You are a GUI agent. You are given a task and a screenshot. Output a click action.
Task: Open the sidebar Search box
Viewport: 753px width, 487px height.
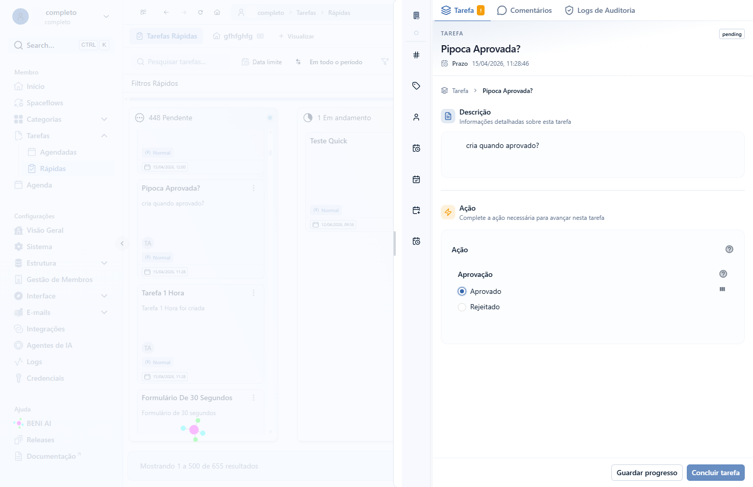62,45
